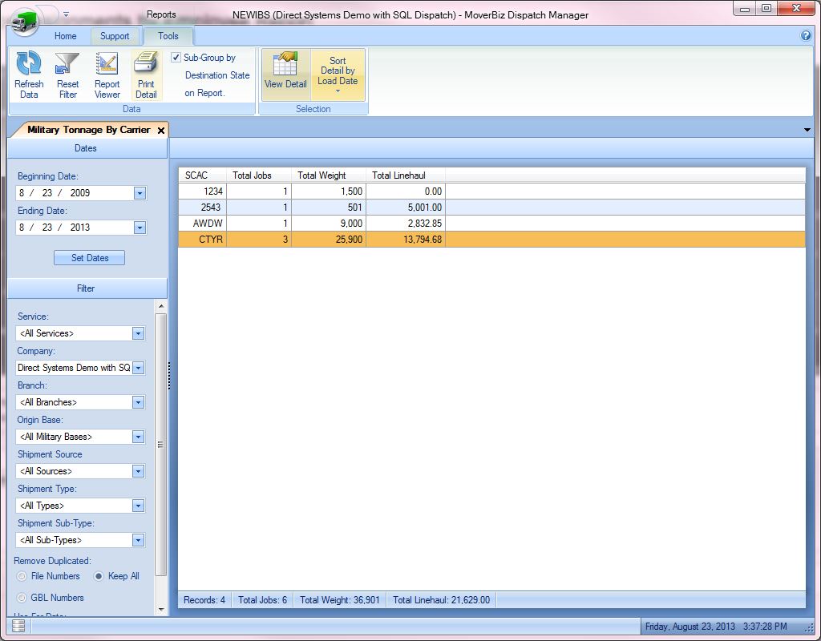Switch to the Home ribbon tab
The width and height of the screenshot is (821, 641).
coord(65,36)
